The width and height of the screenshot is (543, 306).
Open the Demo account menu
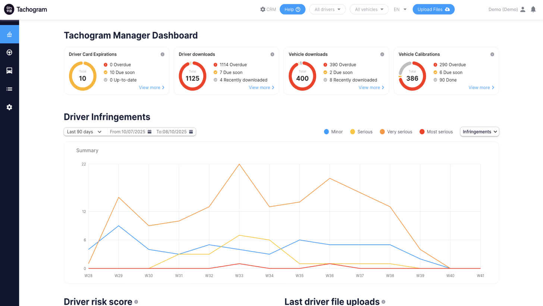[x=503, y=9]
